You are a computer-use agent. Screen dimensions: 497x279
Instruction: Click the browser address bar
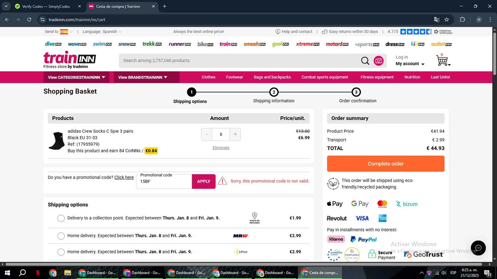tap(239, 20)
